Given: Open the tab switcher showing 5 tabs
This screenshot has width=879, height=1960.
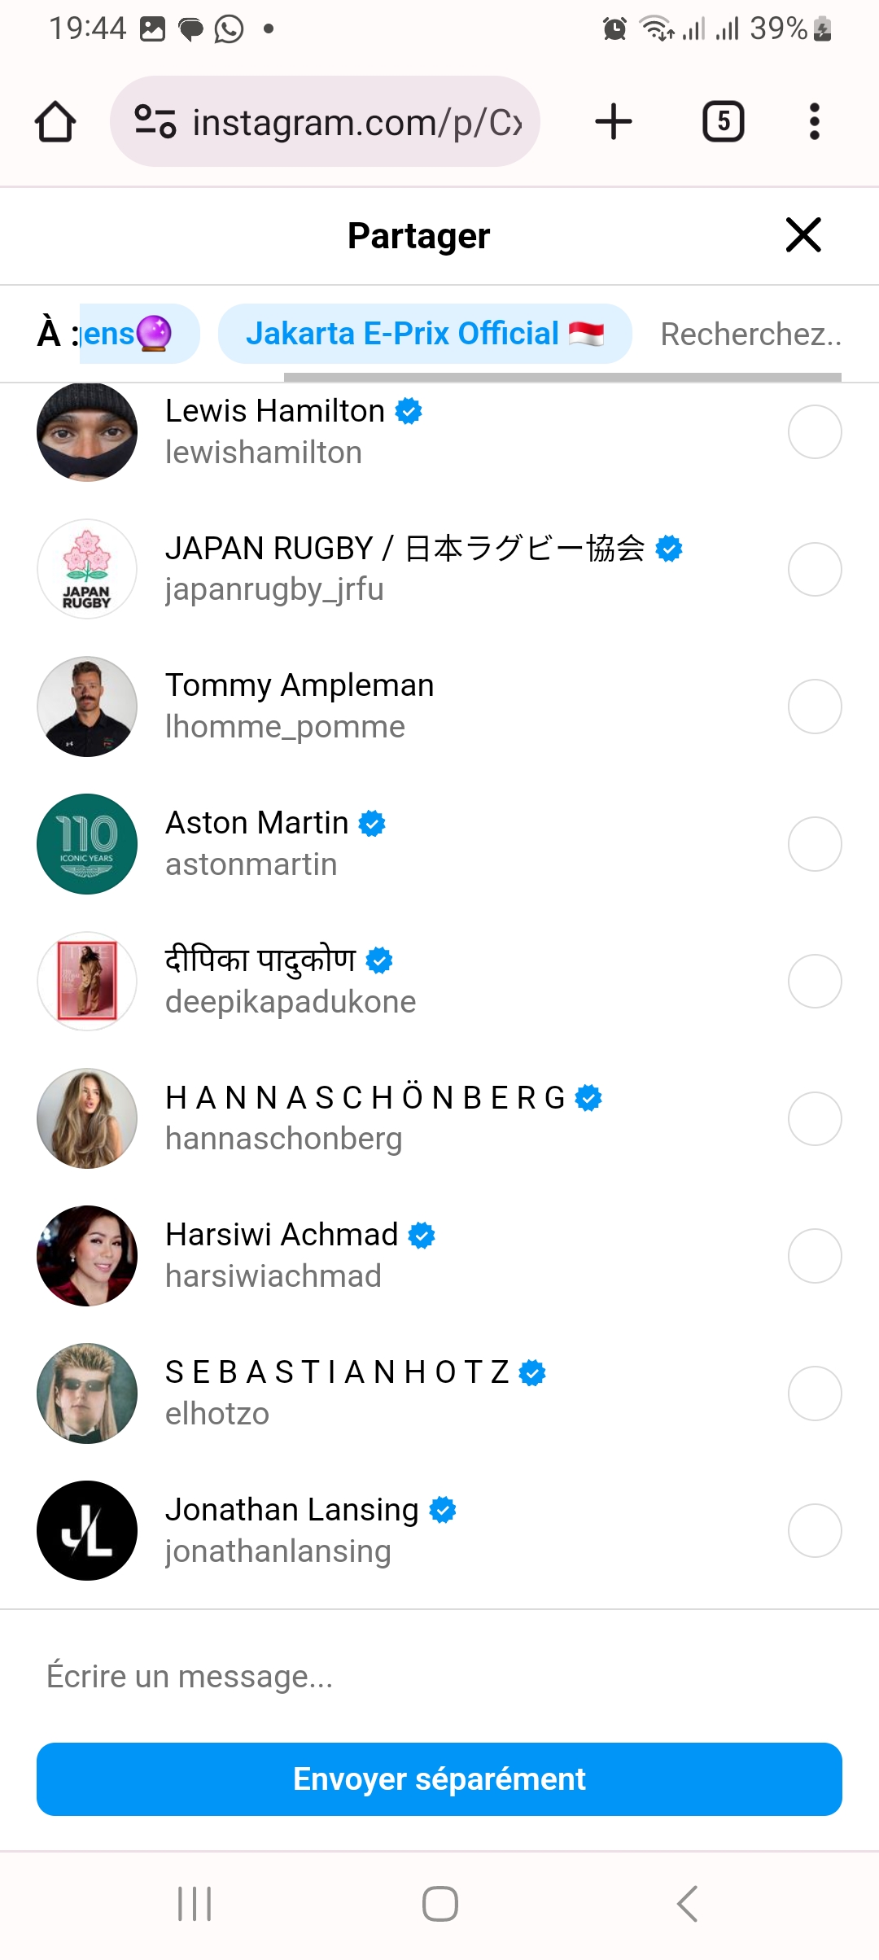Looking at the screenshot, I should click(723, 122).
